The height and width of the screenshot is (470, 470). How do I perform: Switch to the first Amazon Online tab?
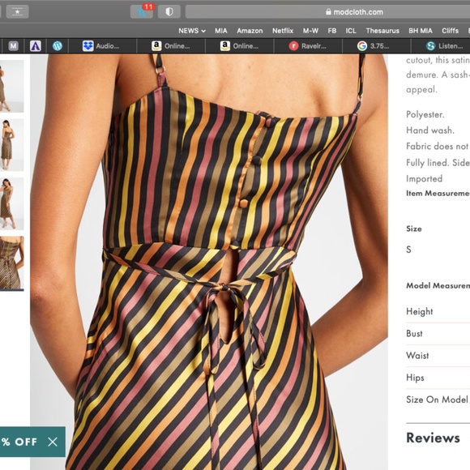click(x=171, y=46)
